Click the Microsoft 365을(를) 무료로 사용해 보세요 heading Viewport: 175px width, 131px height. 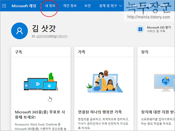[x=40, y=114]
